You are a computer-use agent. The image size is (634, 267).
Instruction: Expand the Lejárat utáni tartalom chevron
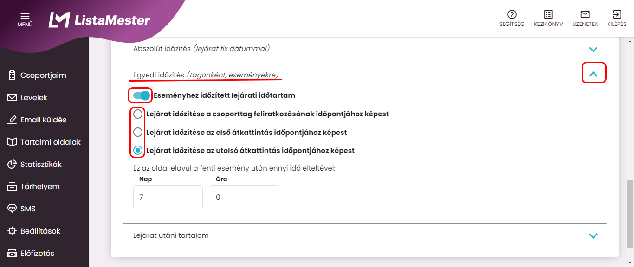coord(593,236)
